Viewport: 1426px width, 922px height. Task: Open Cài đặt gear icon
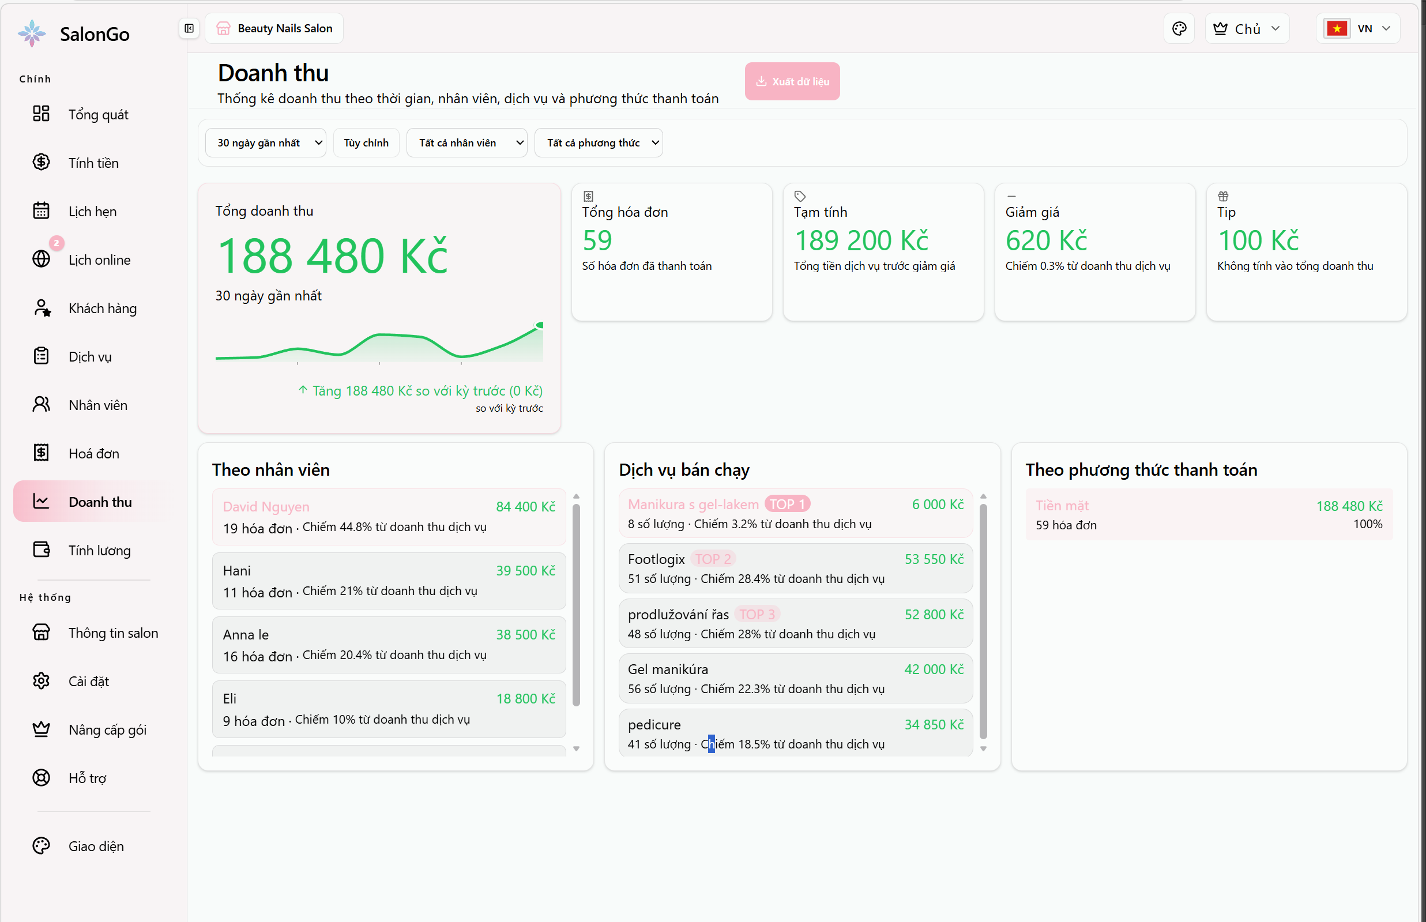(42, 681)
